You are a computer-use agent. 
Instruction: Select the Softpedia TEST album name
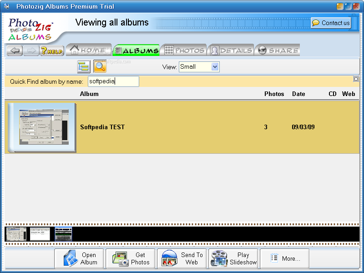point(102,127)
